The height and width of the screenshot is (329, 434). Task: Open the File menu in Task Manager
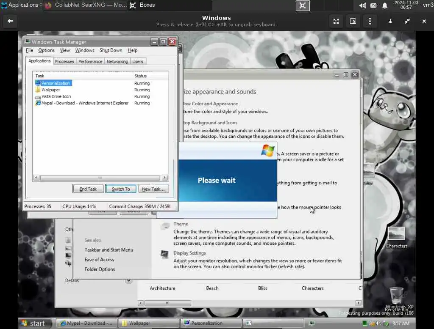coord(29,50)
